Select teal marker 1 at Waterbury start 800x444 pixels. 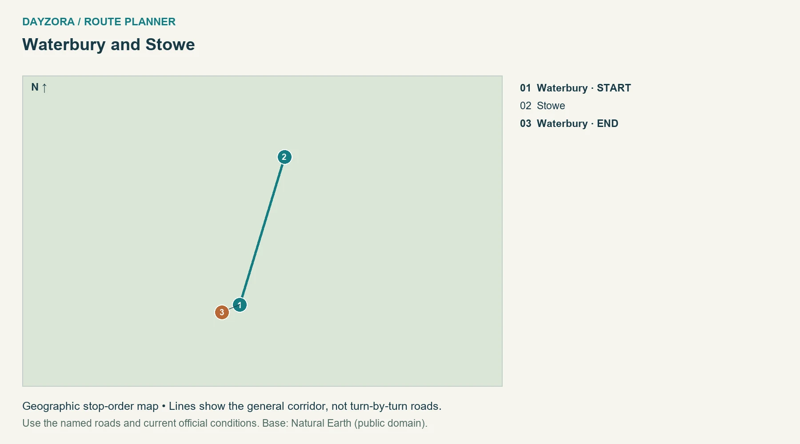pyautogui.click(x=240, y=305)
